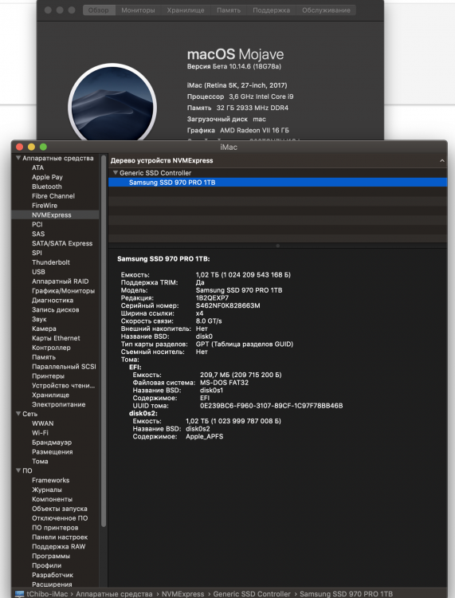Click the pane divider handle below device tree
Image resolution: width=455 pixels, height=598 pixels.
click(278, 246)
